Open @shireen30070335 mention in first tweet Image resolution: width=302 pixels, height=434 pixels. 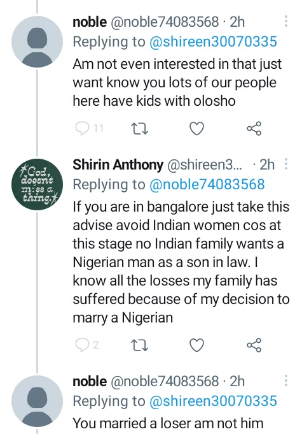click(213, 42)
